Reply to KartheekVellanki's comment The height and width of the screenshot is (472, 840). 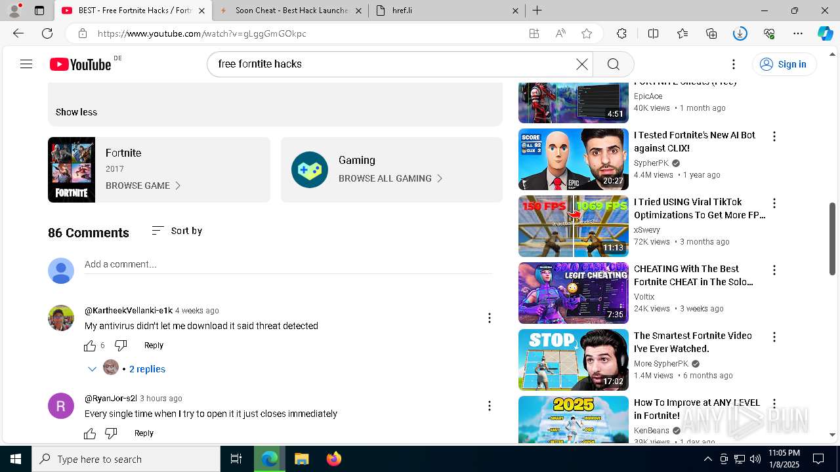click(x=154, y=345)
